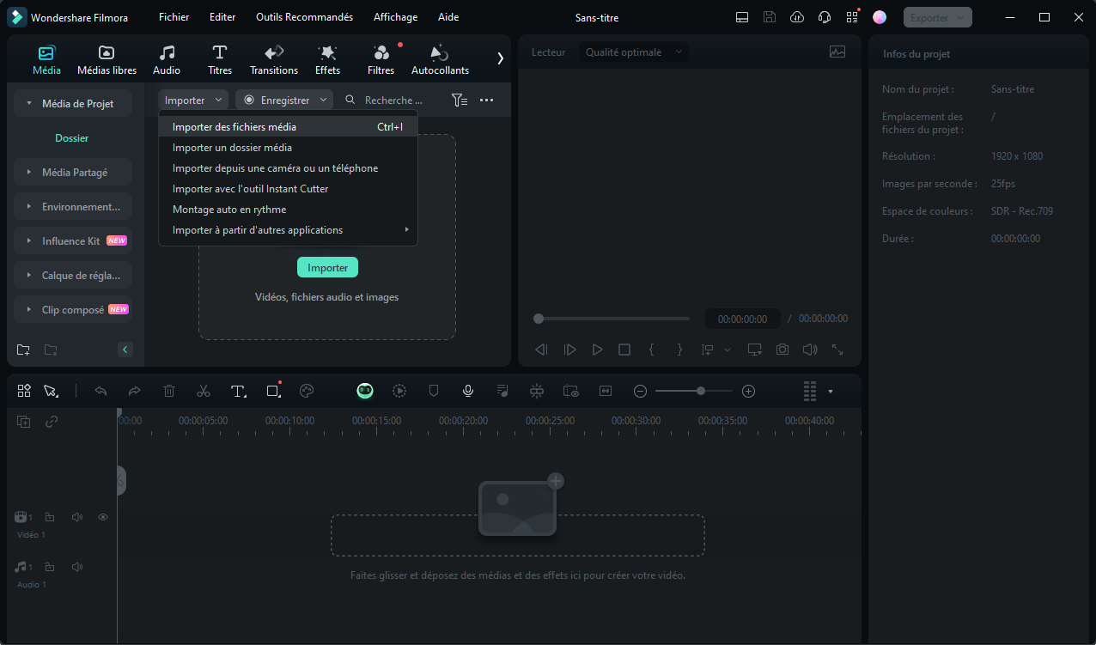
Task: Zoom in timeline with plus icon
Action: pyautogui.click(x=748, y=391)
